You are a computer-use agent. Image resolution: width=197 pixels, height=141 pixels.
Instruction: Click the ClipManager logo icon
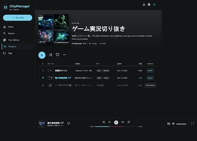click(5, 7)
